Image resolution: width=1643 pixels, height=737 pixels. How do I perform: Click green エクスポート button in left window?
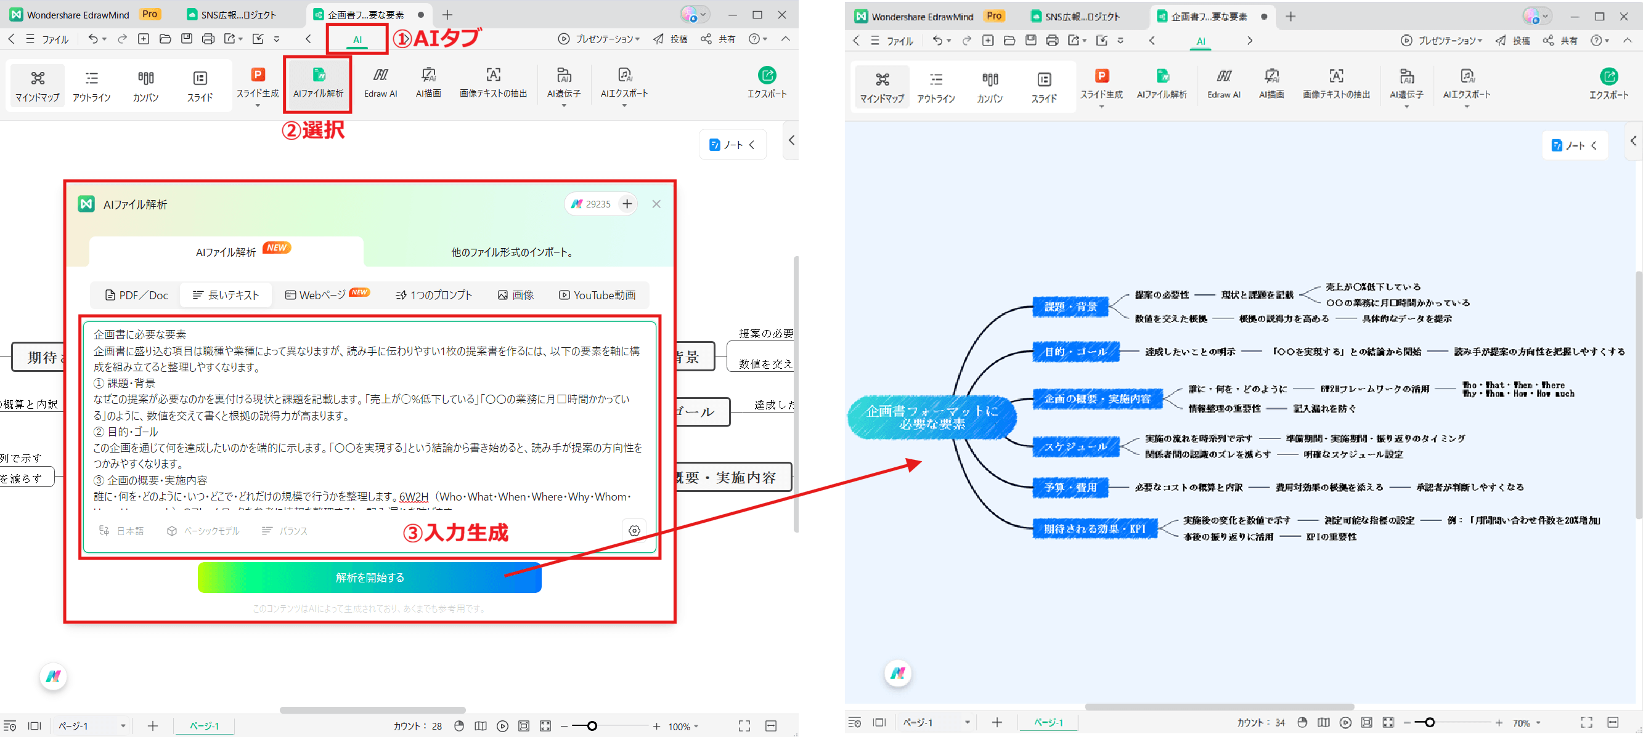(767, 84)
